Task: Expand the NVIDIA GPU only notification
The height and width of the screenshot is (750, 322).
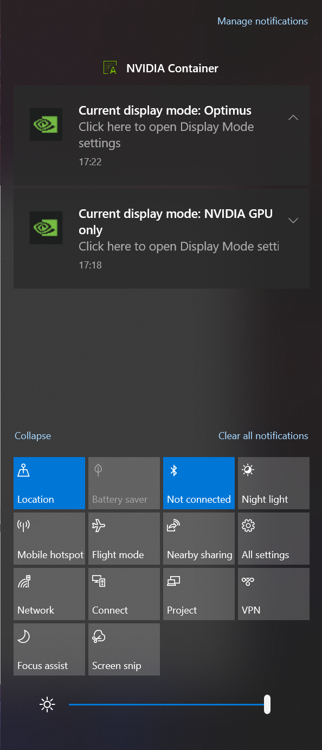Action: click(293, 221)
